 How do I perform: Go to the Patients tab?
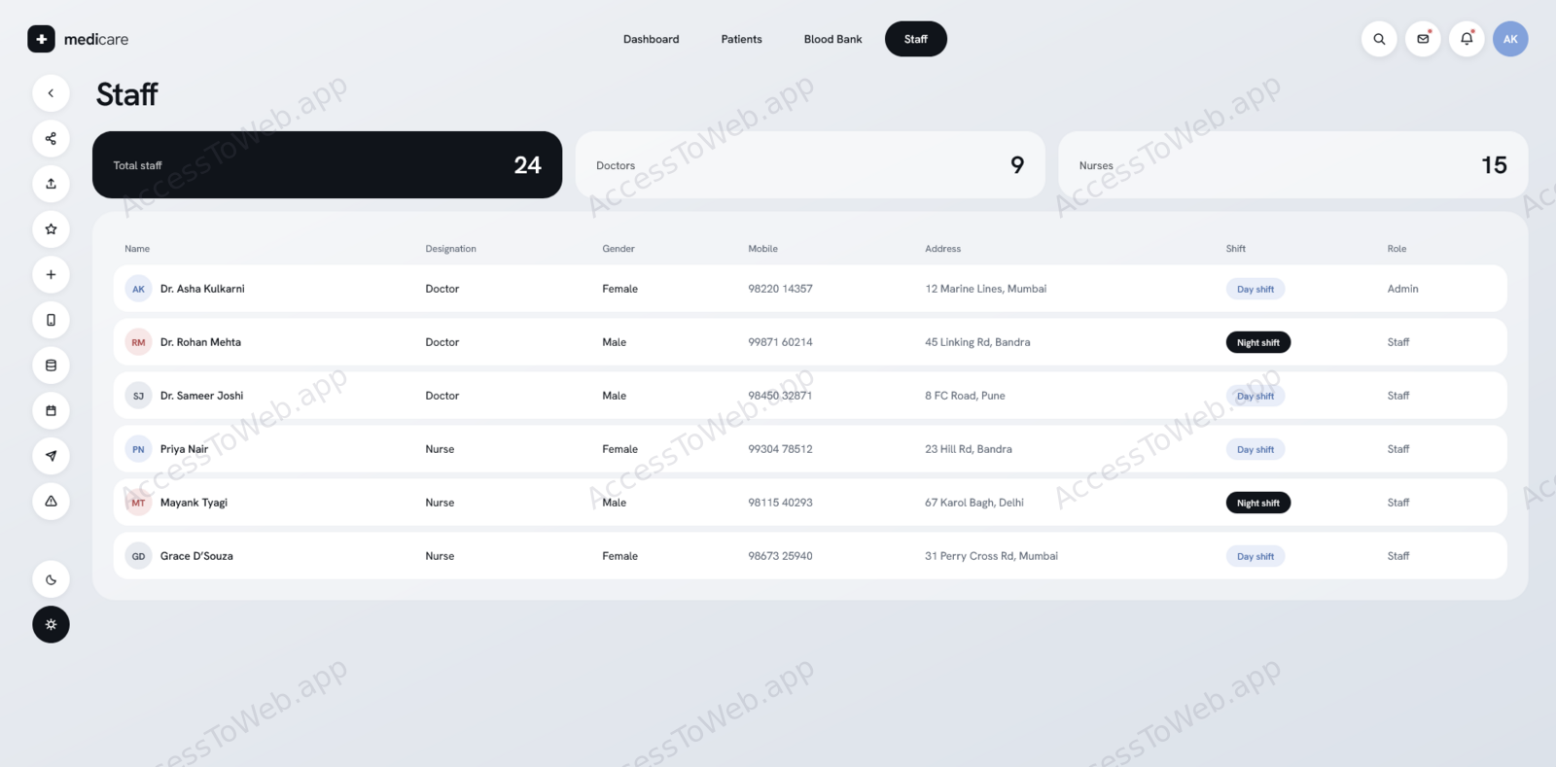(x=742, y=39)
